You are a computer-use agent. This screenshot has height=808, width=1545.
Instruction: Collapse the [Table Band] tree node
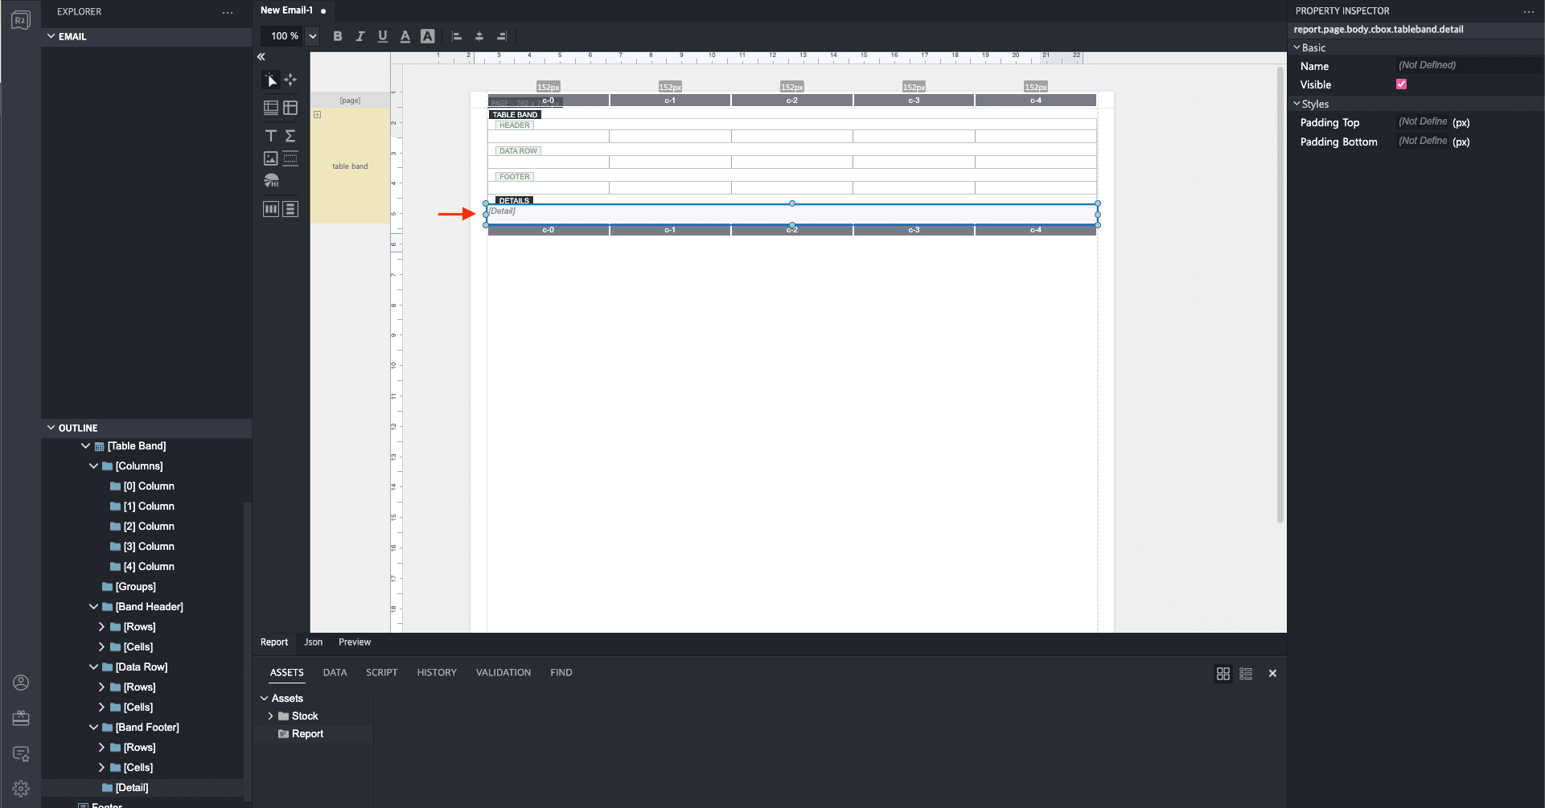[x=85, y=445]
